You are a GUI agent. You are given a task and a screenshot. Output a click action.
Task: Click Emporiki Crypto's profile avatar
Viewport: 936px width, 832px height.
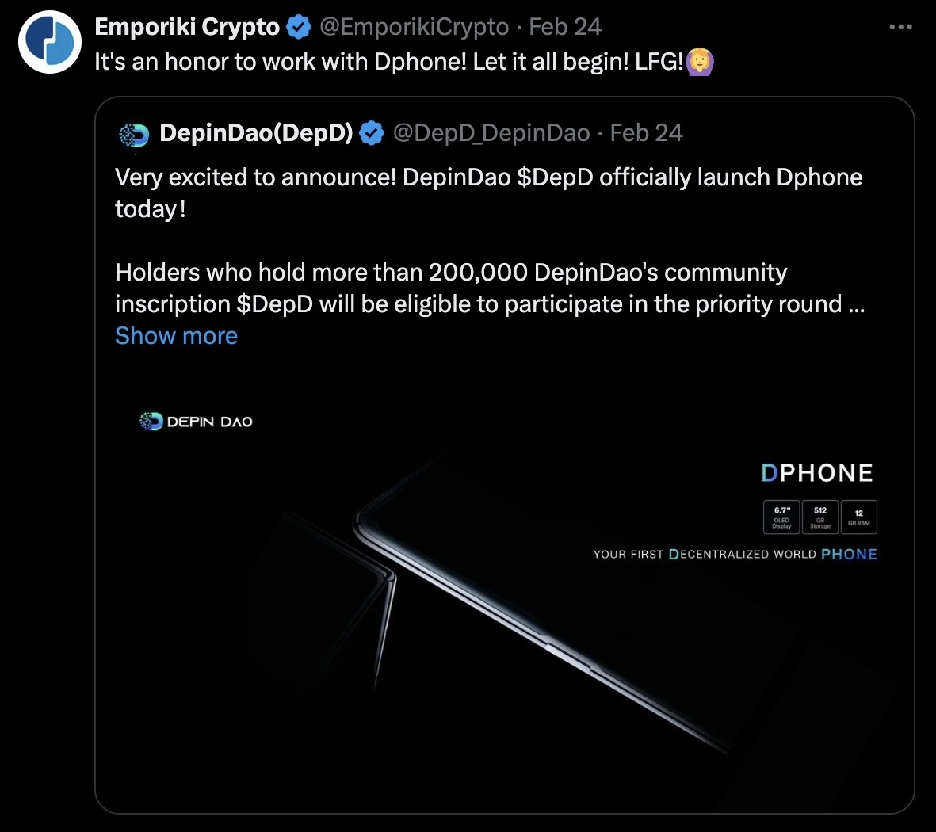[49, 41]
